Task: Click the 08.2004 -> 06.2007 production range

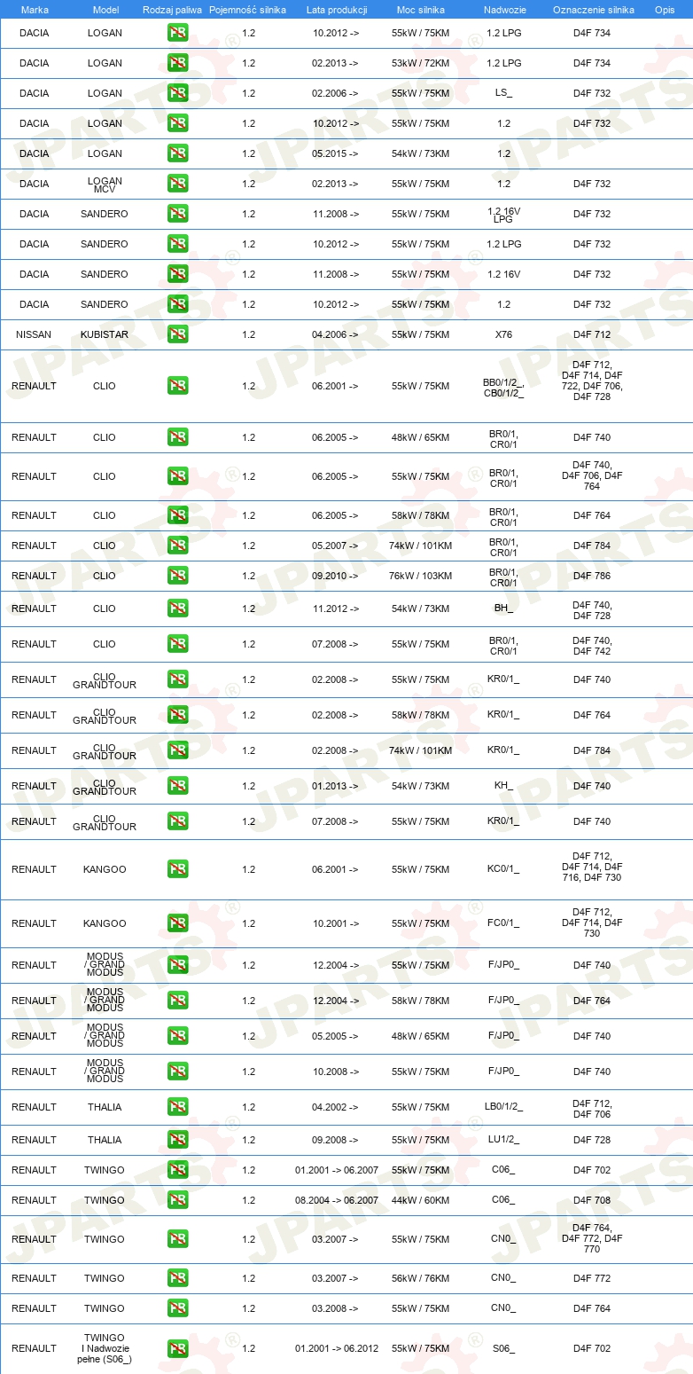Action: pos(337,1200)
